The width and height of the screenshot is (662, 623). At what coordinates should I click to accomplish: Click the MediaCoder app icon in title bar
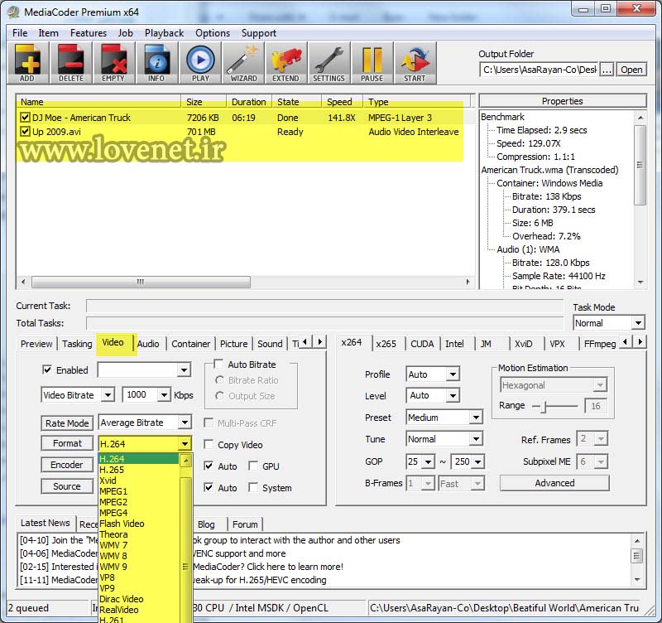click(13, 12)
